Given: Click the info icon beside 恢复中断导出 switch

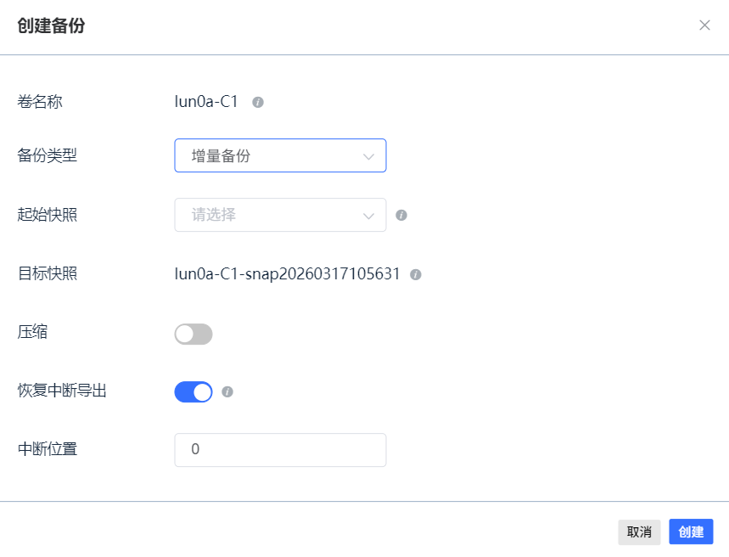Looking at the screenshot, I should (x=227, y=392).
